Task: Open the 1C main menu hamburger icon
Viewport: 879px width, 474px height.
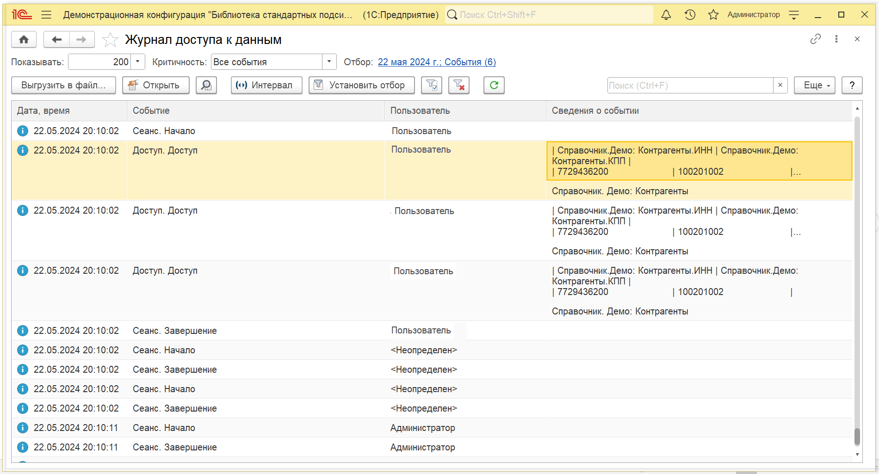Action: 46,15
